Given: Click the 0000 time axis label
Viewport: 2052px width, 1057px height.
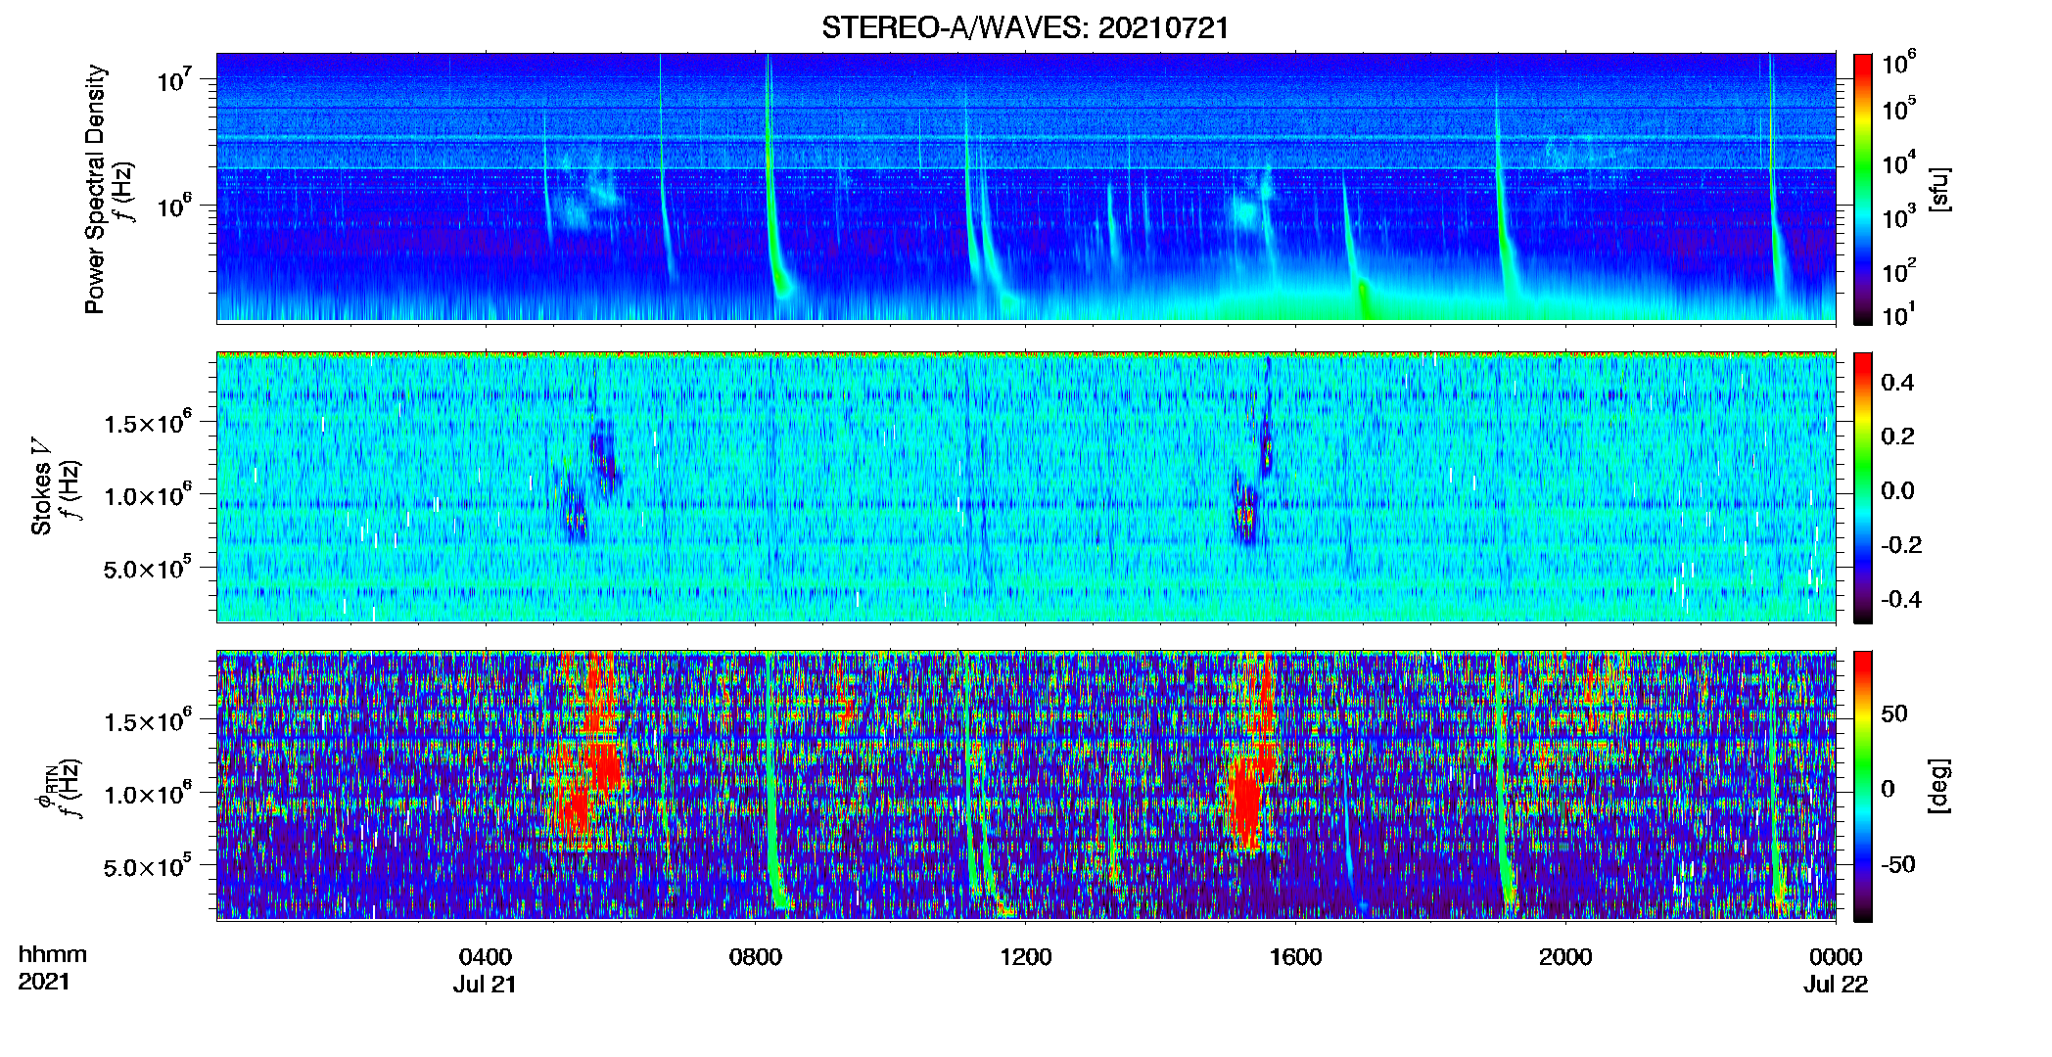Looking at the screenshot, I should click(x=1836, y=957).
